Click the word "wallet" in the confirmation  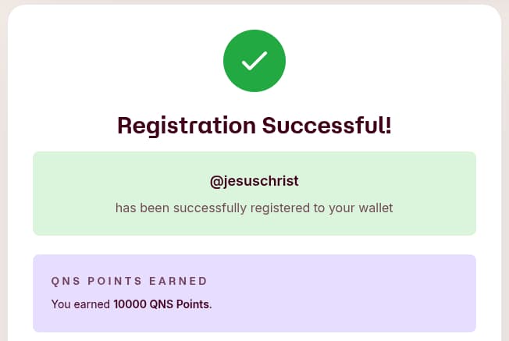pyautogui.click(x=375, y=208)
